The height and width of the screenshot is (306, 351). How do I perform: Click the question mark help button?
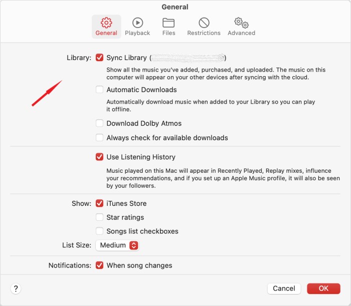(16, 288)
